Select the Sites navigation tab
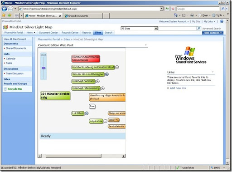The image size is (232, 172). point(98,33)
